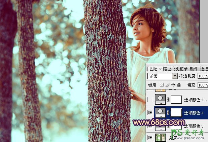The height and width of the screenshot is (142, 208).
Task: Show the hidden 选取颜色 4 copy layer
Action: click(x=150, y=99)
